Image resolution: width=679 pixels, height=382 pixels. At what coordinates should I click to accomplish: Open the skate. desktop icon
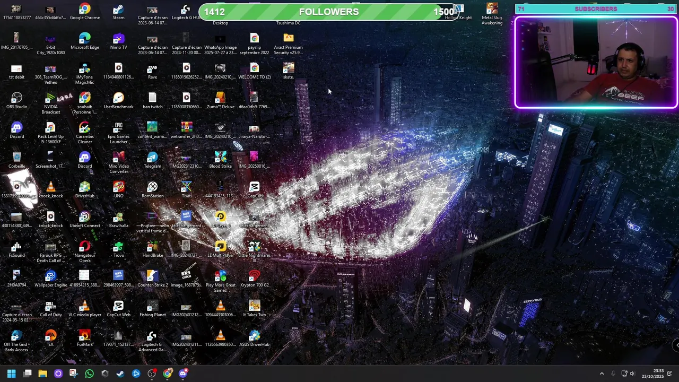[x=289, y=72]
